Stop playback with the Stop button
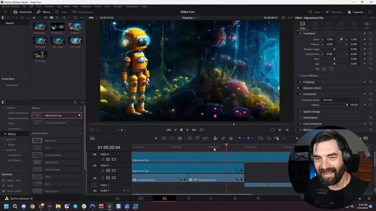This screenshot has height=211, width=376. (x=182, y=130)
